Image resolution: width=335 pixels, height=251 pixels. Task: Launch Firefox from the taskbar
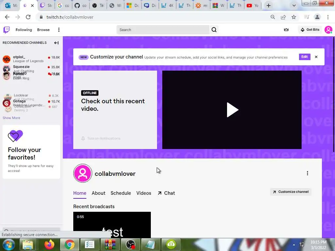[x=49, y=244]
